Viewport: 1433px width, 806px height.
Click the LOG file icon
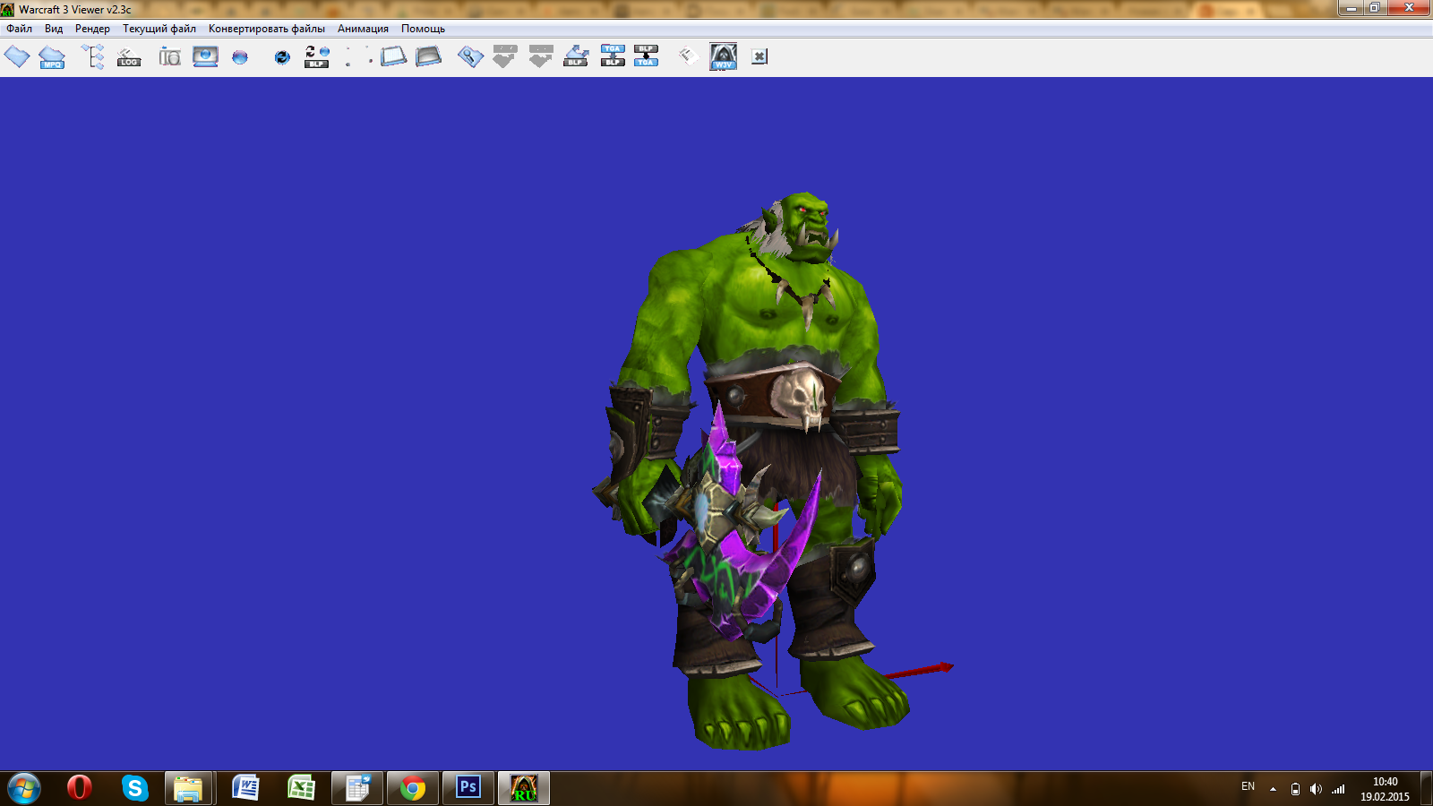(x=129, y=57)
